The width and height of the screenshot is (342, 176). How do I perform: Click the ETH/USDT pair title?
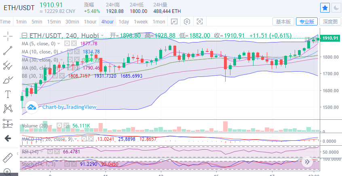19,8
